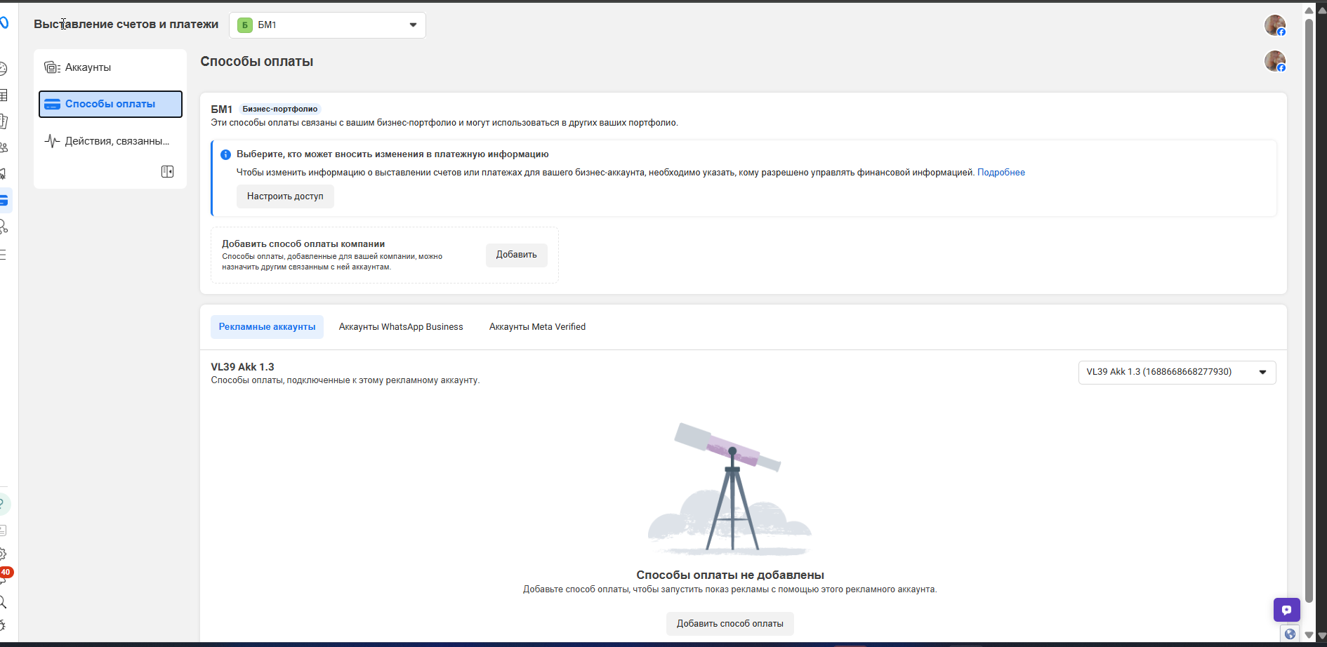
Task: Expand the VL39 Akk 1.3 account selector
Action: [1177, 372]
